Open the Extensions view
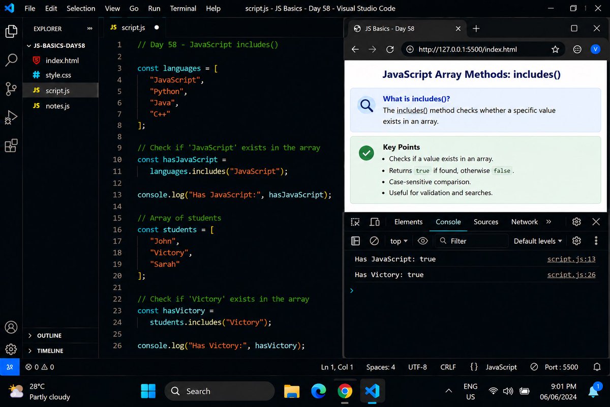 click(11, 146)
